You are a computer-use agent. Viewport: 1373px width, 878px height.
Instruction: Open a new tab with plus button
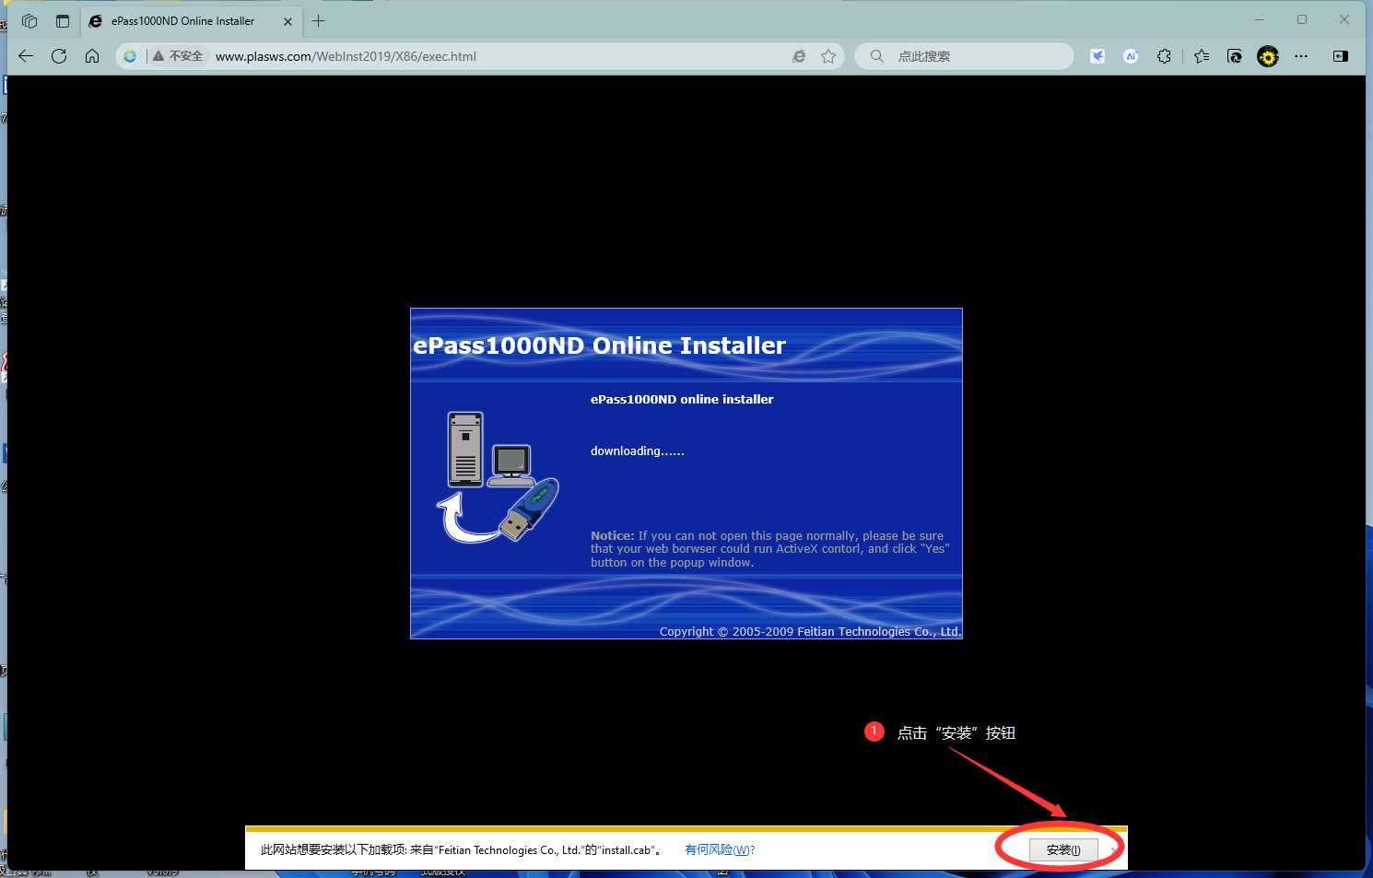[x=319, y=20]
